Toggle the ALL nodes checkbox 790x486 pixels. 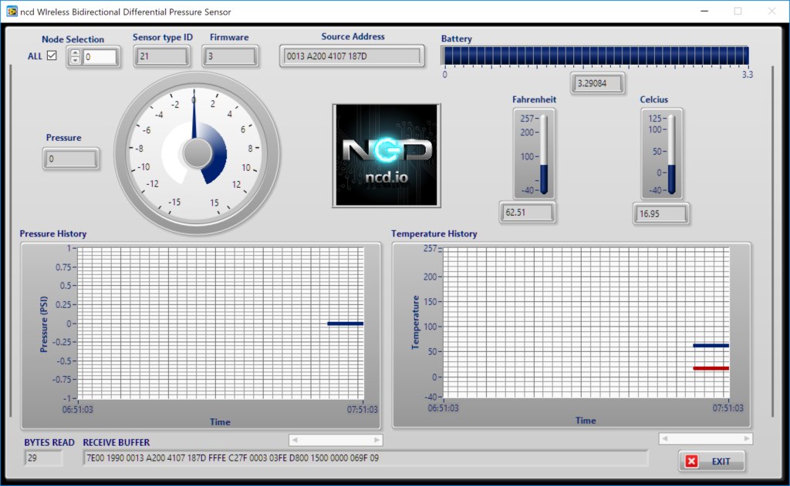[52, 55]
